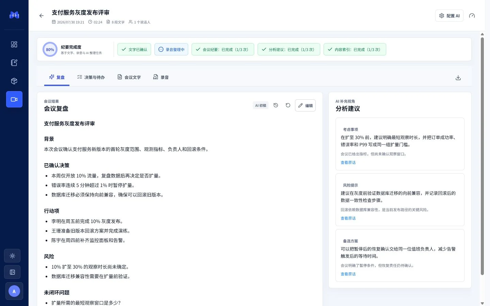Image resolution: width=490 pixels, height=306 pixels.
Task: Click the date 2026/07/30 19:21
Action: pyautogui.click(x=68, y=22)
